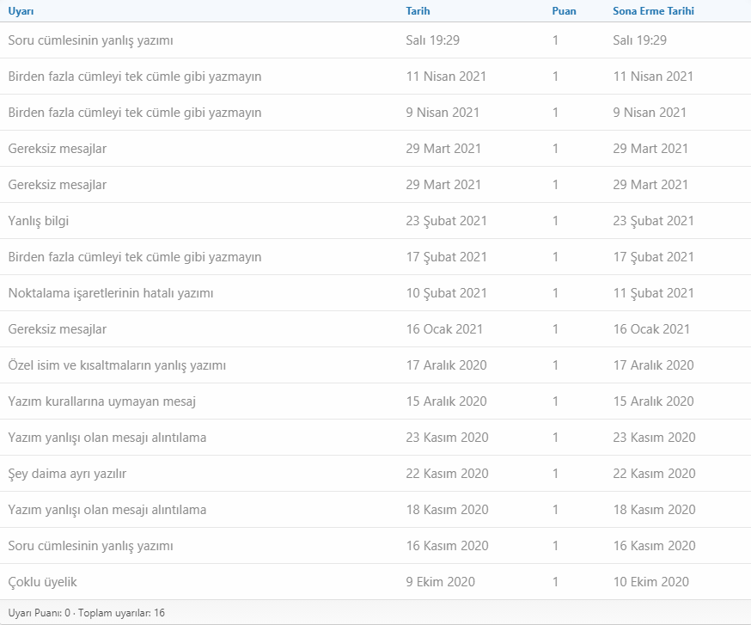
Task: Select the 'Yanlış bilgi' warning row
Action: click(39, 221)
